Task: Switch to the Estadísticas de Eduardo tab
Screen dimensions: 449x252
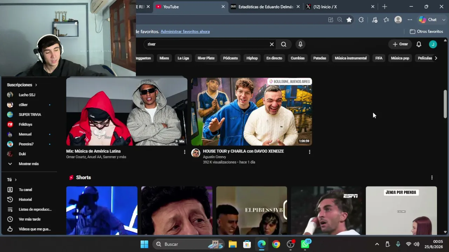Action: point(265,7)
